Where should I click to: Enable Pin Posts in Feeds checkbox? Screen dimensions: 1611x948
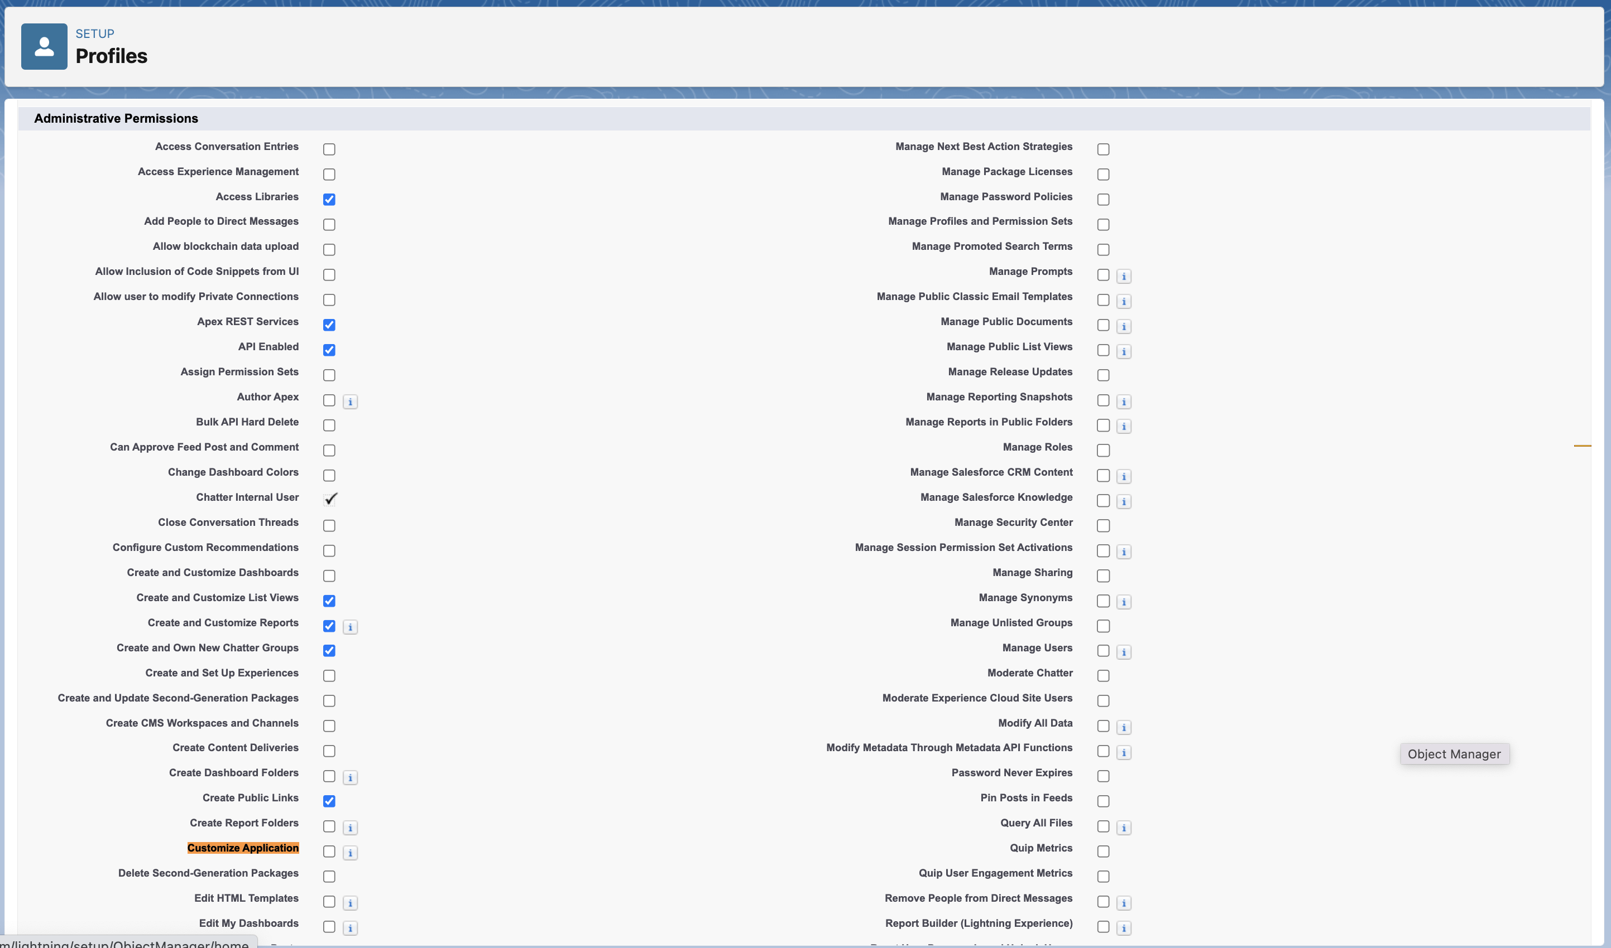click(1104, 801)
